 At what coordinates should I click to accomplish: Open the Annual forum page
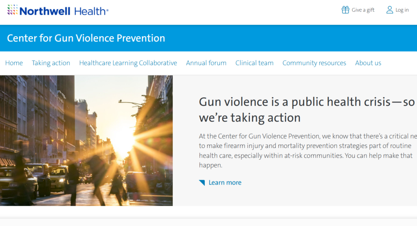click(206, 63)
